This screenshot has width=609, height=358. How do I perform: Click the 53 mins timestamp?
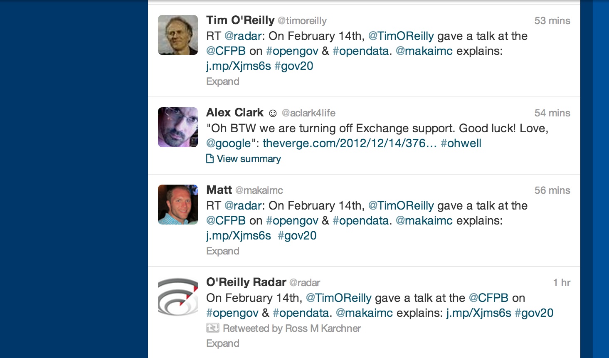click(552, 21)
